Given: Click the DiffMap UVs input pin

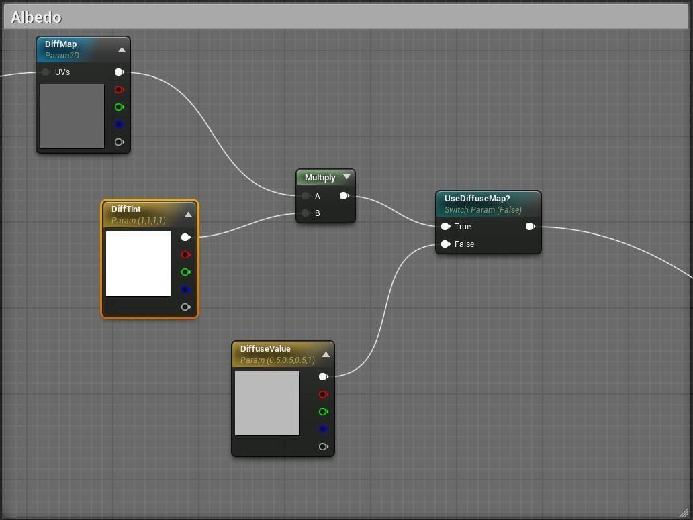Looking at the screenshot, I should click(x=46, y=72).
